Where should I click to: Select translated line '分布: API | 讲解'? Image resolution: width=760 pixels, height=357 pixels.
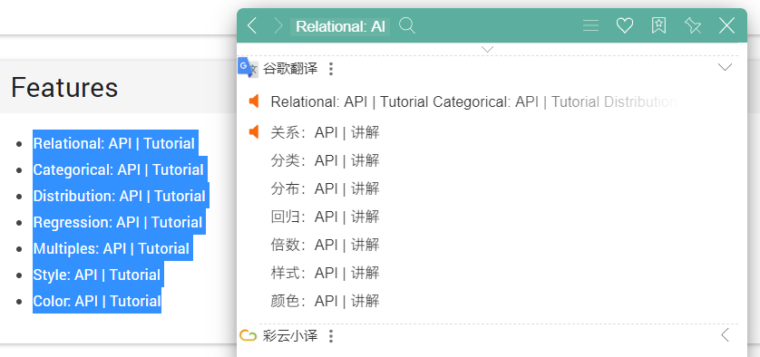coord(325,188)
